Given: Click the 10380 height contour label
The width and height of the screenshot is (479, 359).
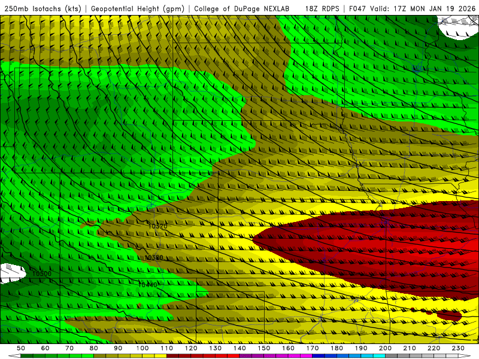Looking at the screenshot, I should tap(154, 258).
